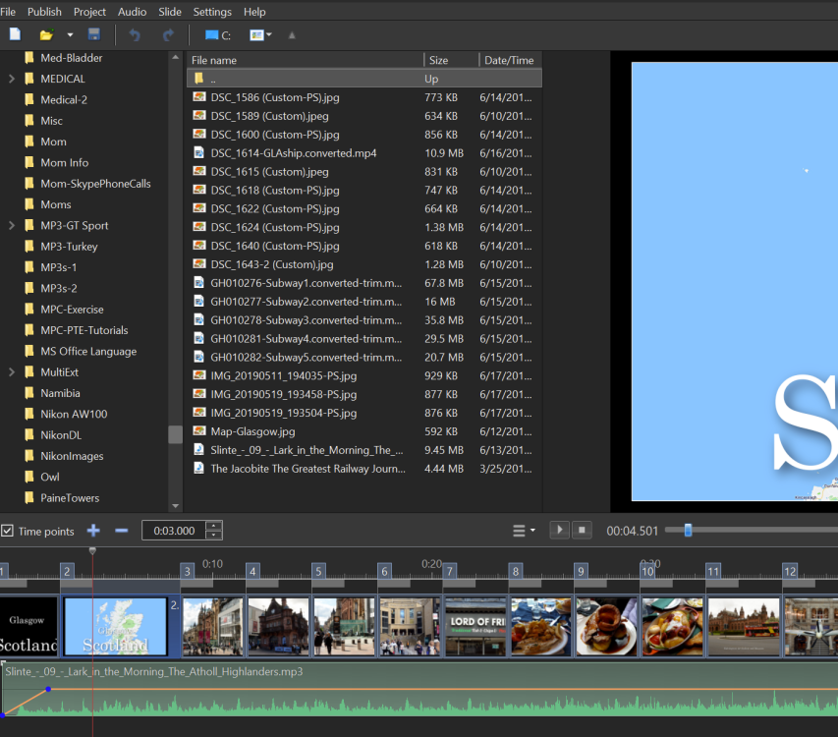
Task: Redo the last undone action
Action: (168, 34)
